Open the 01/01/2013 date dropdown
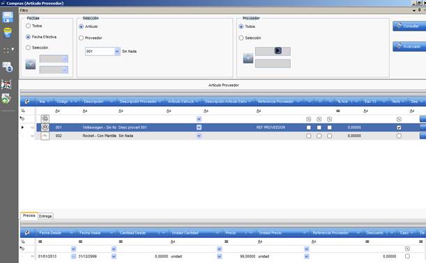The width and height of the screenshot is (426, 263). (x=73, y=256)
